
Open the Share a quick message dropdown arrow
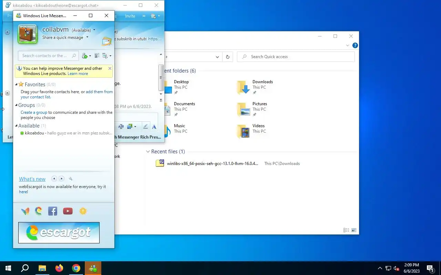(x=87, y=37)
